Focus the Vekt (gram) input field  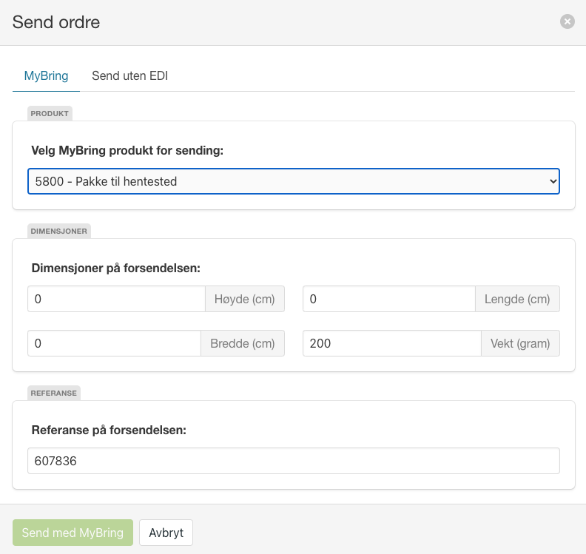pos(392,343)
